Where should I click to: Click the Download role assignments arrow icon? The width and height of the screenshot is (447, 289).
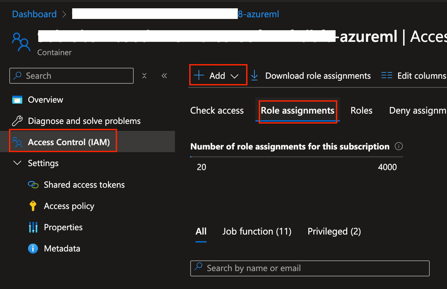click(x=254, y=75)
